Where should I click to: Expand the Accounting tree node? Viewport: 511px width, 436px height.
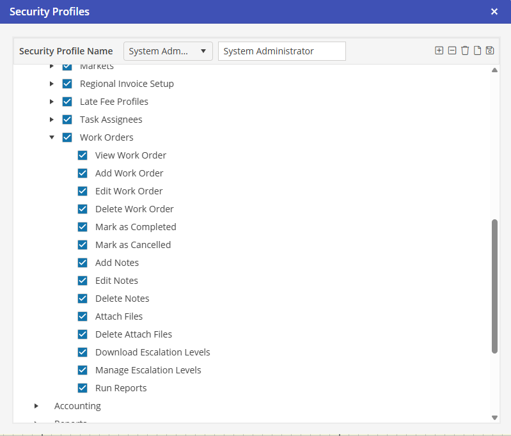[36, 406]
